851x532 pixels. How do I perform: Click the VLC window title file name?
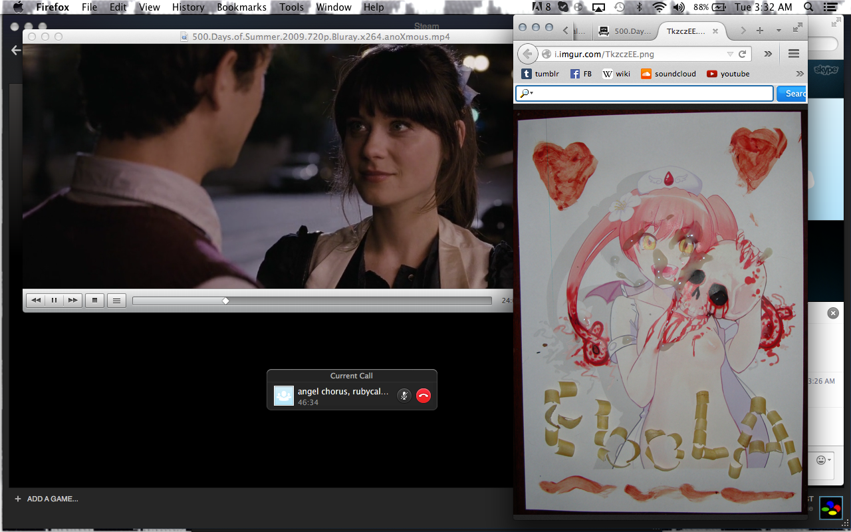point(321,37)
